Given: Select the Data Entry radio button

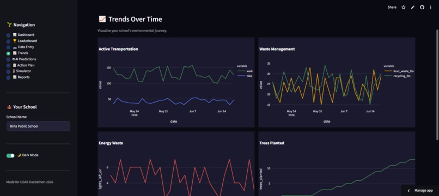Looking at the screenshot, I should (x=8, y=47).
